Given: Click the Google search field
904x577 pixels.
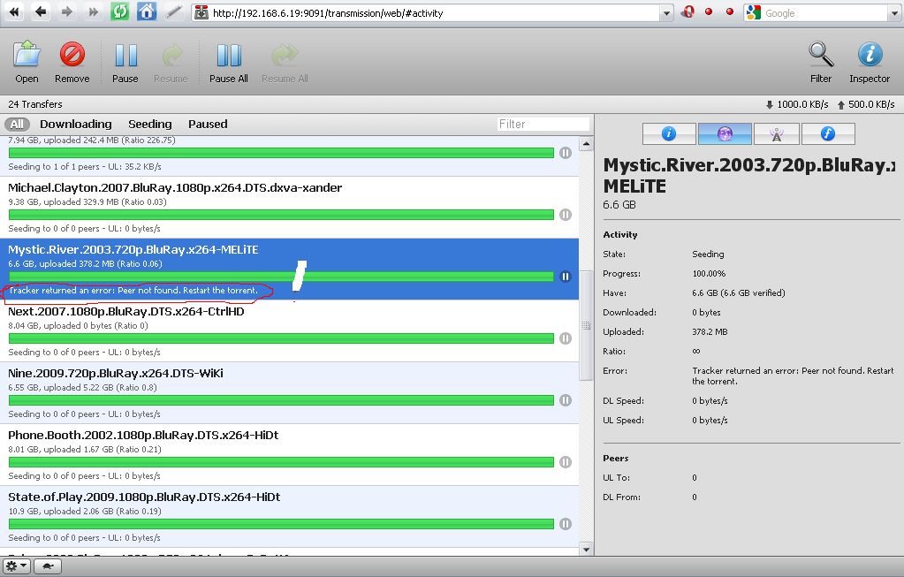Looking at the screenshot, I should (826, 12).
